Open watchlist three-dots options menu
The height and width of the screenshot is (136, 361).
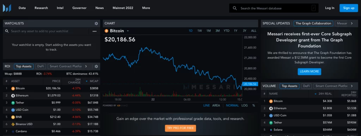tap(94, 31)
